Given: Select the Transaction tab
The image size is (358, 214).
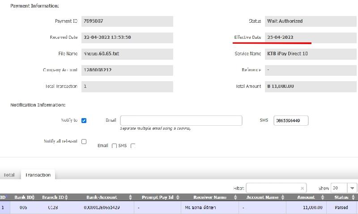Looking at the screenshot, I should click(x=38, y=175).
